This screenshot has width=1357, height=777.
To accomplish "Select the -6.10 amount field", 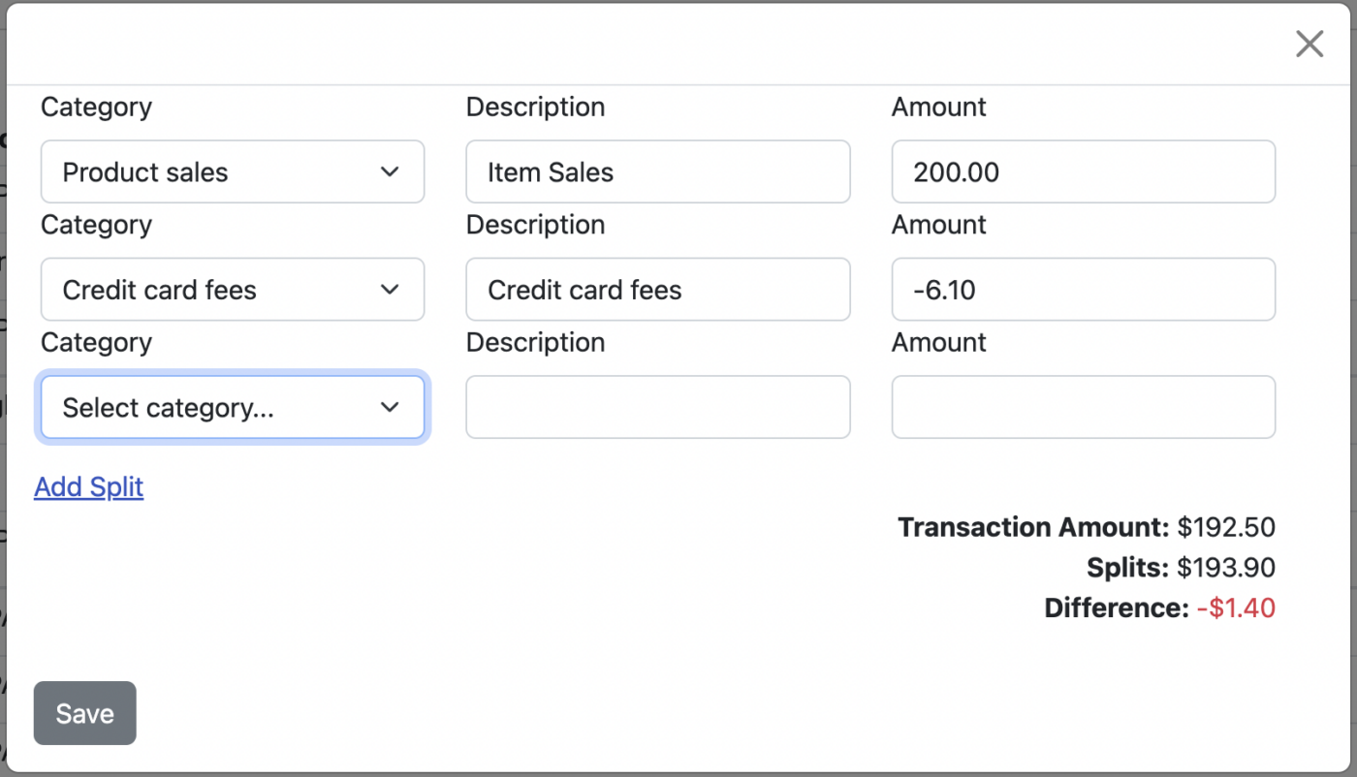I will [x=1083, y=289].
